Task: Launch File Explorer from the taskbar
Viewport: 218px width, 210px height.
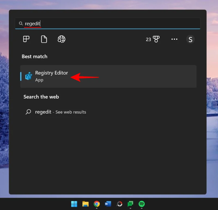Action: click(85, 204)
